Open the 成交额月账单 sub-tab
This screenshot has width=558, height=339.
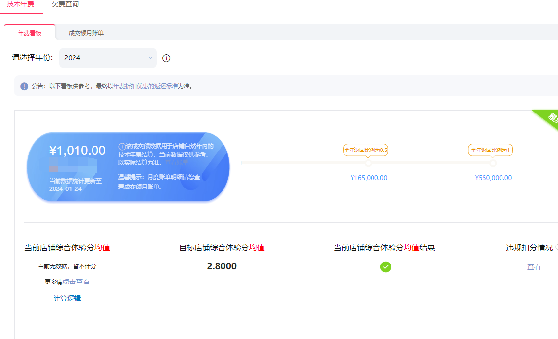click(86, 33)
